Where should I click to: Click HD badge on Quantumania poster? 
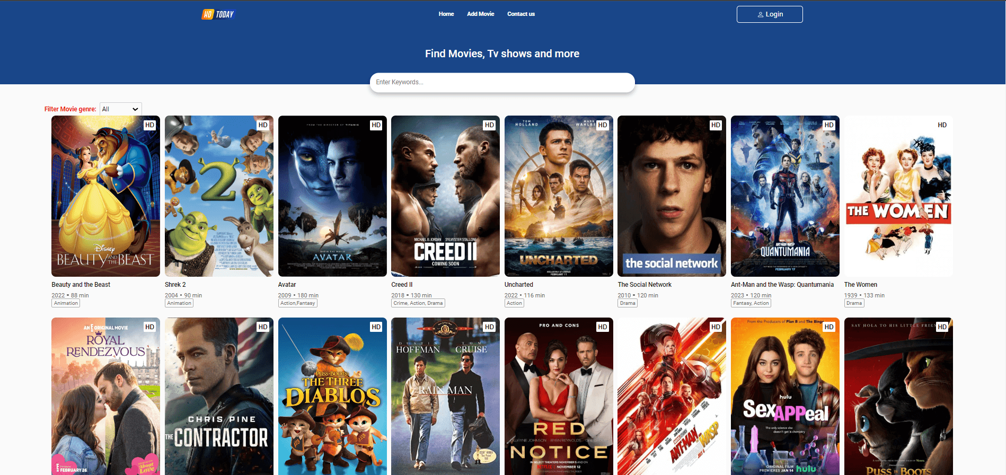tap(829, 125)
